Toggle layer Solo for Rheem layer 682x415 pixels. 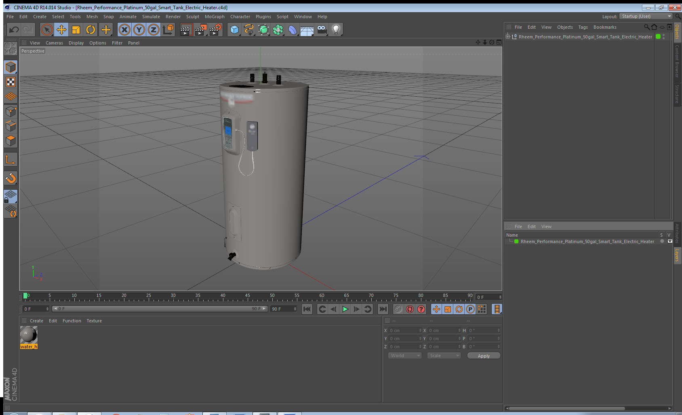[662, 241]
